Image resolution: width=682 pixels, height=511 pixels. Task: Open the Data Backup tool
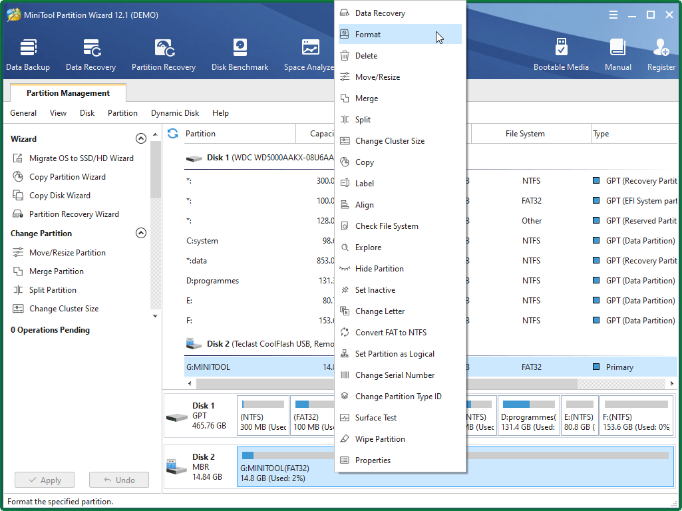pyautogui.click(x=28, y=55)
